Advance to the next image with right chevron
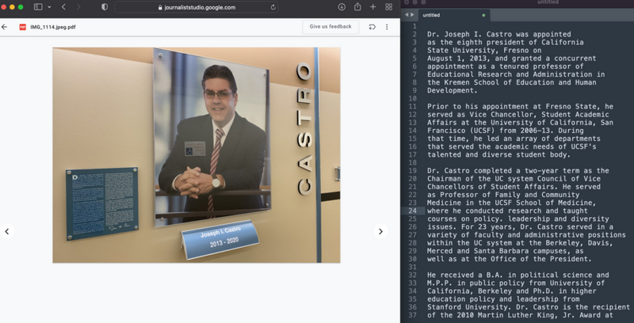 click(380, 231)
